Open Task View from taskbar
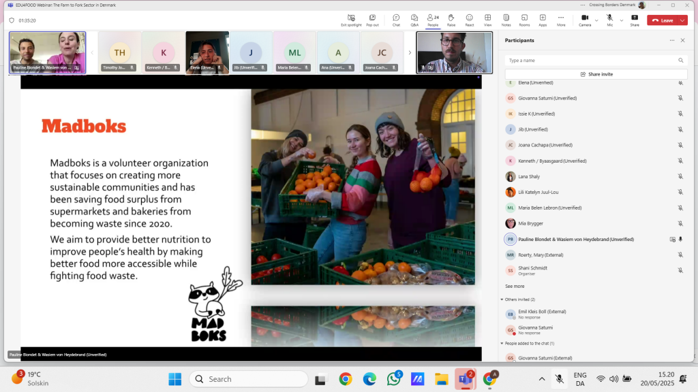Viewport: 698px width, 392px height. click(320, 380)
